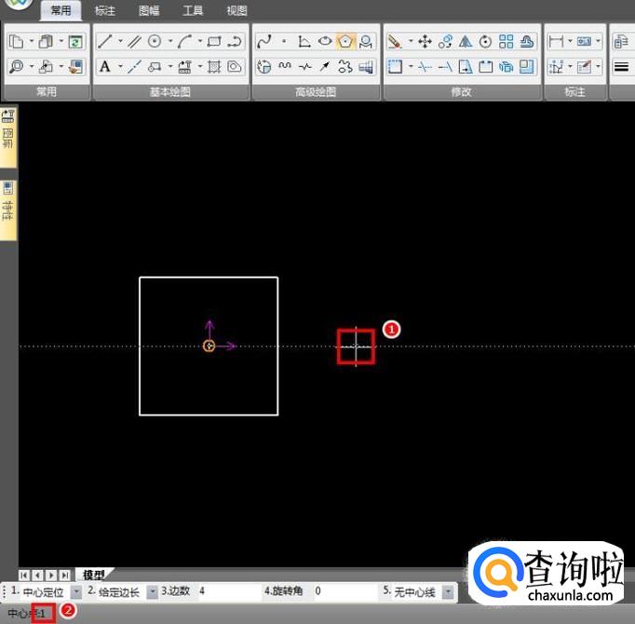
Task: Choose the Ellipse tool
Action: (325, 41)
